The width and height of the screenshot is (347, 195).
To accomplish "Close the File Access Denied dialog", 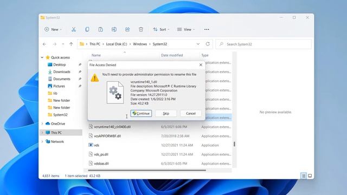I will point(201,65).
